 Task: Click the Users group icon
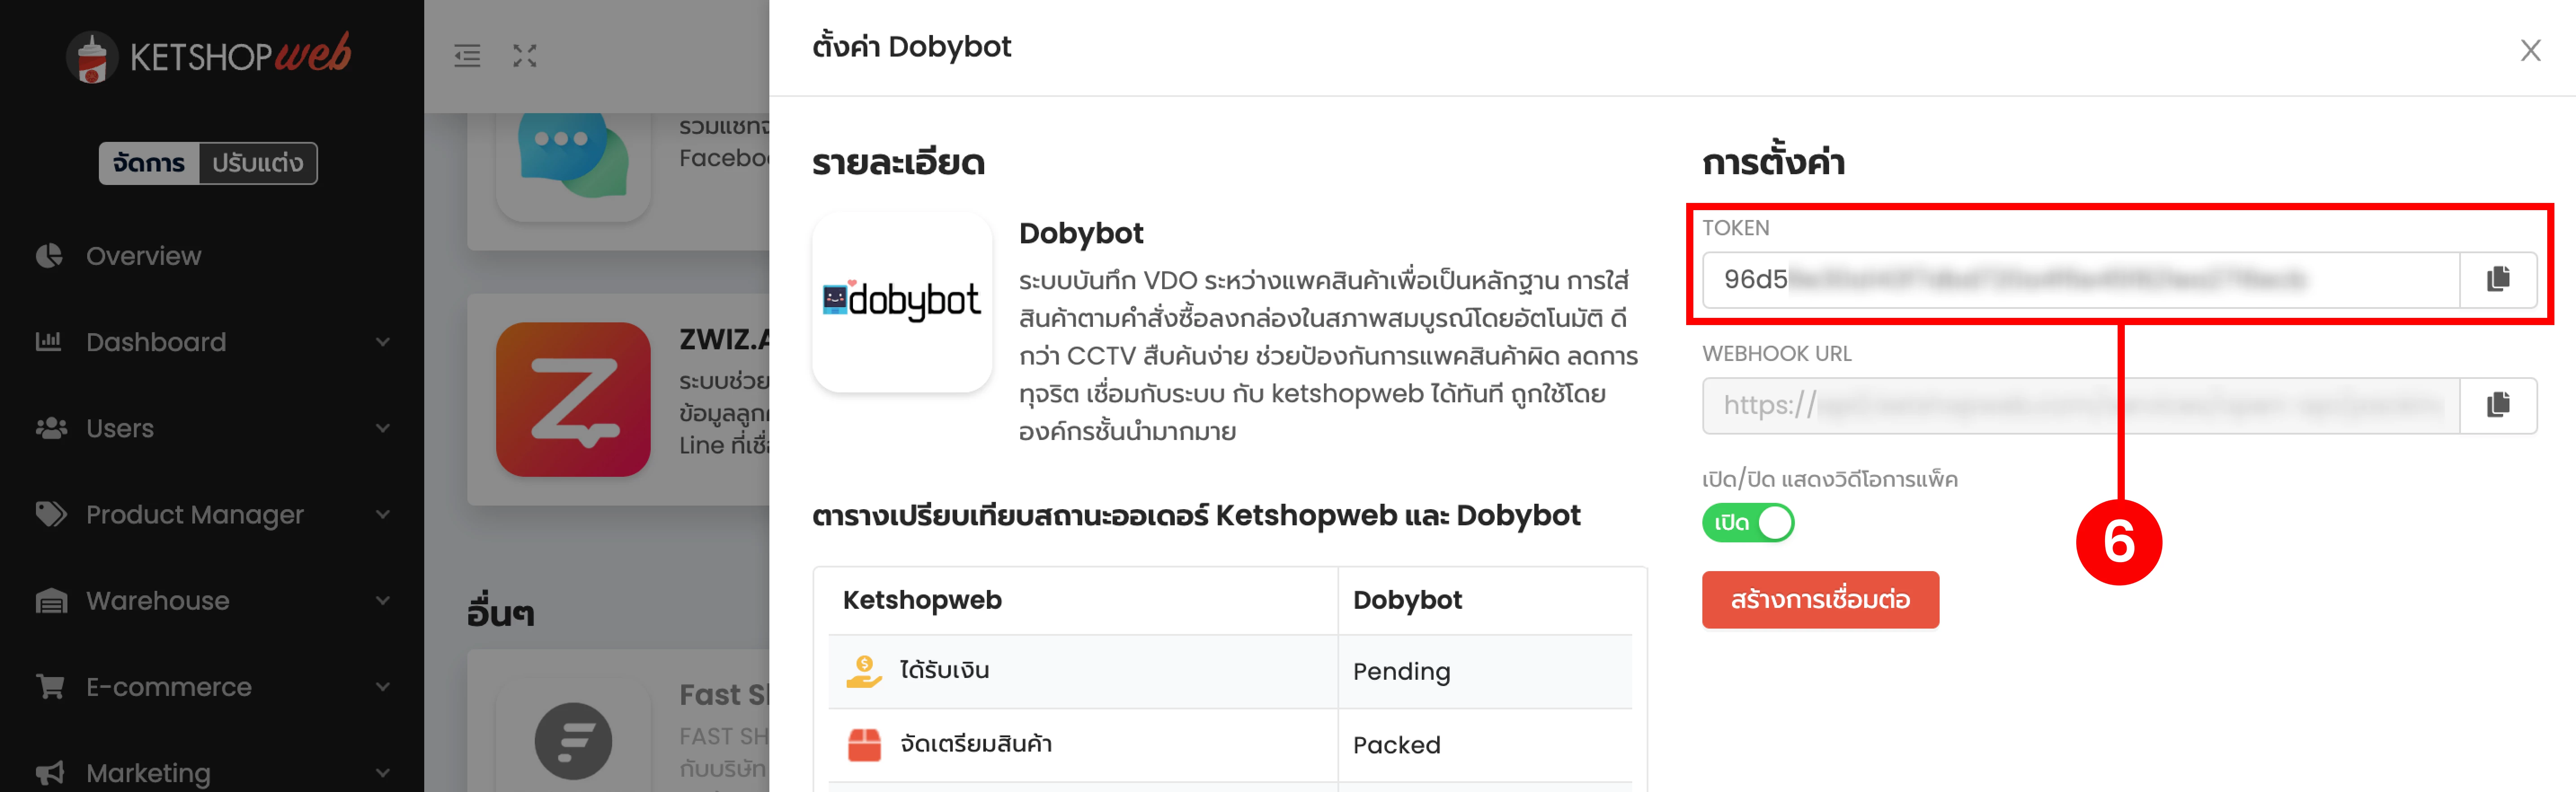coord(51,427)
